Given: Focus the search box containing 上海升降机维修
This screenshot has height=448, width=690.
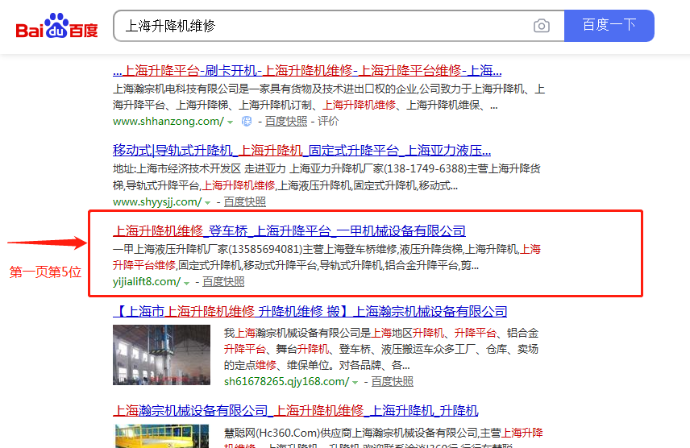Looking at the screenshot, I should (x=322, y=26).
